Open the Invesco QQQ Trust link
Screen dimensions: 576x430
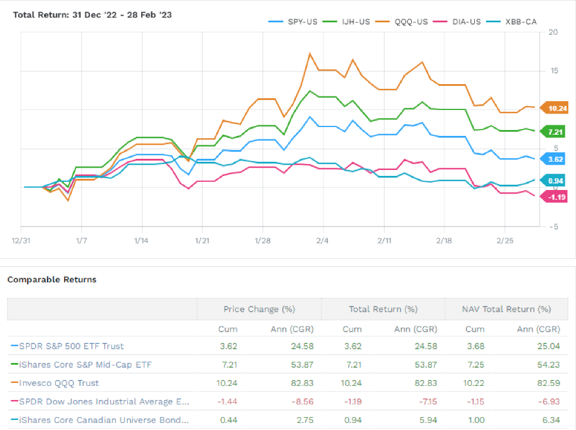pos(59,383)
